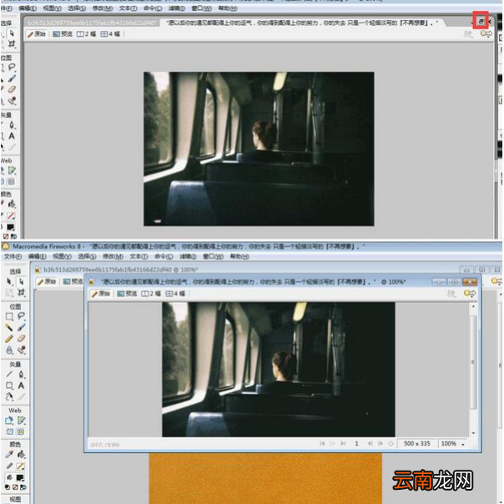The height and width of the screenshot is (504, 504).
Task: Enable 2 幅 split view in floating document
Action: (x=151, y=294)
